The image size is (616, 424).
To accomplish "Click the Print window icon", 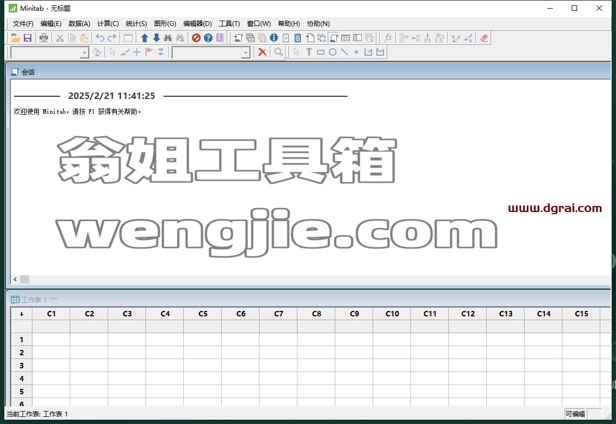I will [x=44, y=38].
